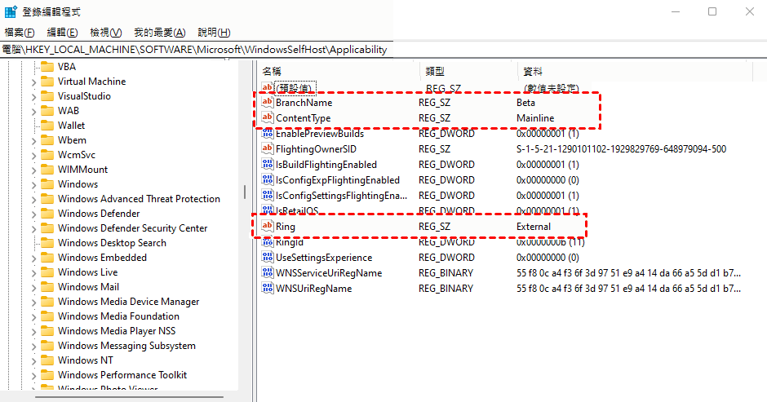Open the 檢視(V) menu
The image size is (767, 402).
coord(105,33)
